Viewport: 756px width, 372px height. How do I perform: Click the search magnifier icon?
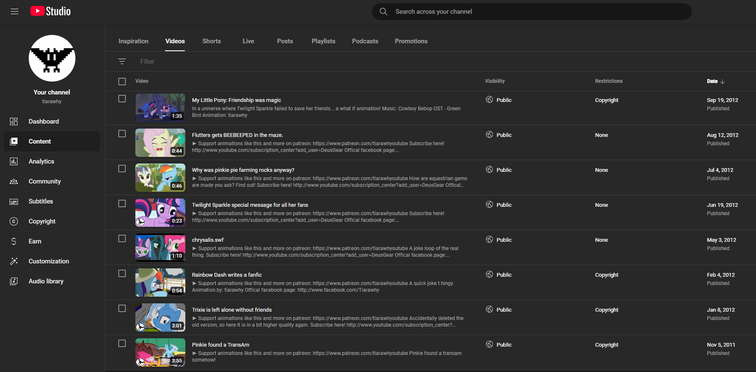383,12
